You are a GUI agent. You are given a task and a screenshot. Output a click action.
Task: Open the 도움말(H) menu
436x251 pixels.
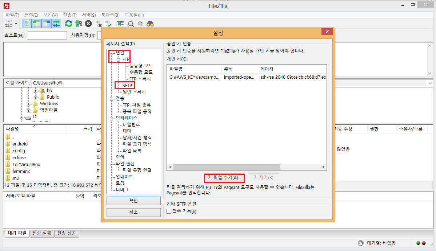pyautogui.click(x=134, y=15)
